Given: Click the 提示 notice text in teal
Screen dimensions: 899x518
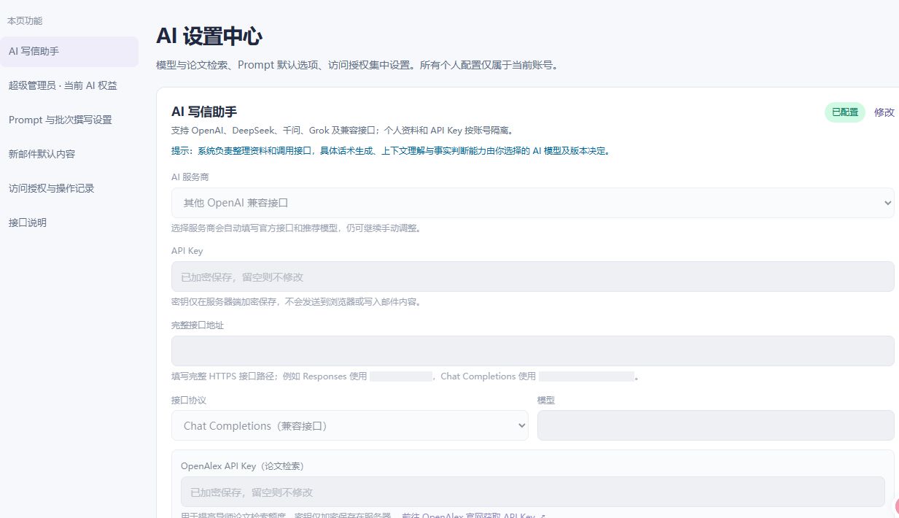Looking at the screenshot, I should tap(390, 151).
